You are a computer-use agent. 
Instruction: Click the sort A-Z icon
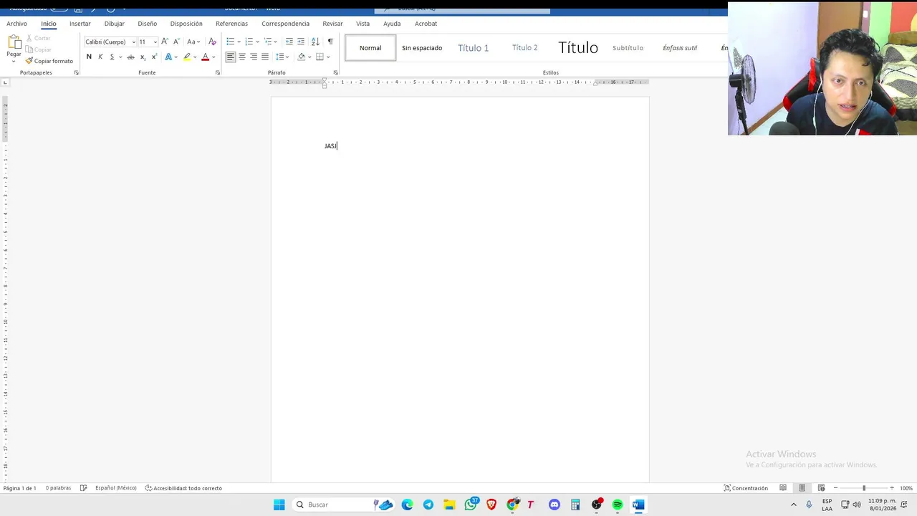click(315, 42)
